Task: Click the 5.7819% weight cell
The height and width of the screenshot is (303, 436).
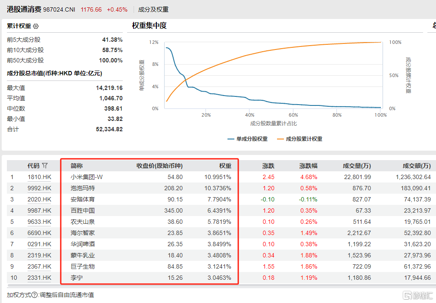Action: pos(219,222)
